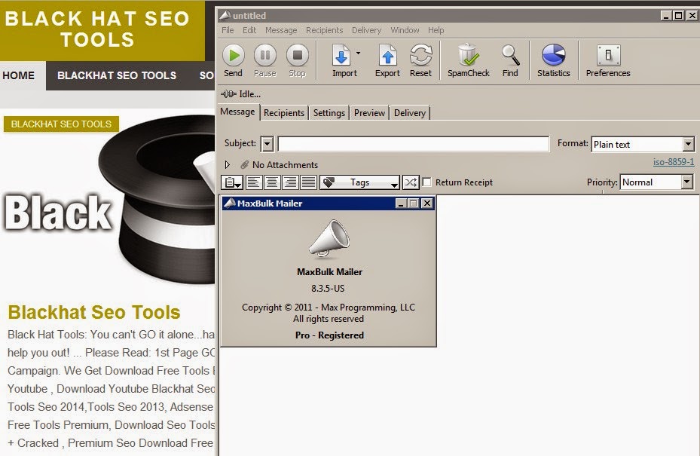700x456 pixels.
Task: Click the iso-8859-1 encoding link
Action: point(673,162)
